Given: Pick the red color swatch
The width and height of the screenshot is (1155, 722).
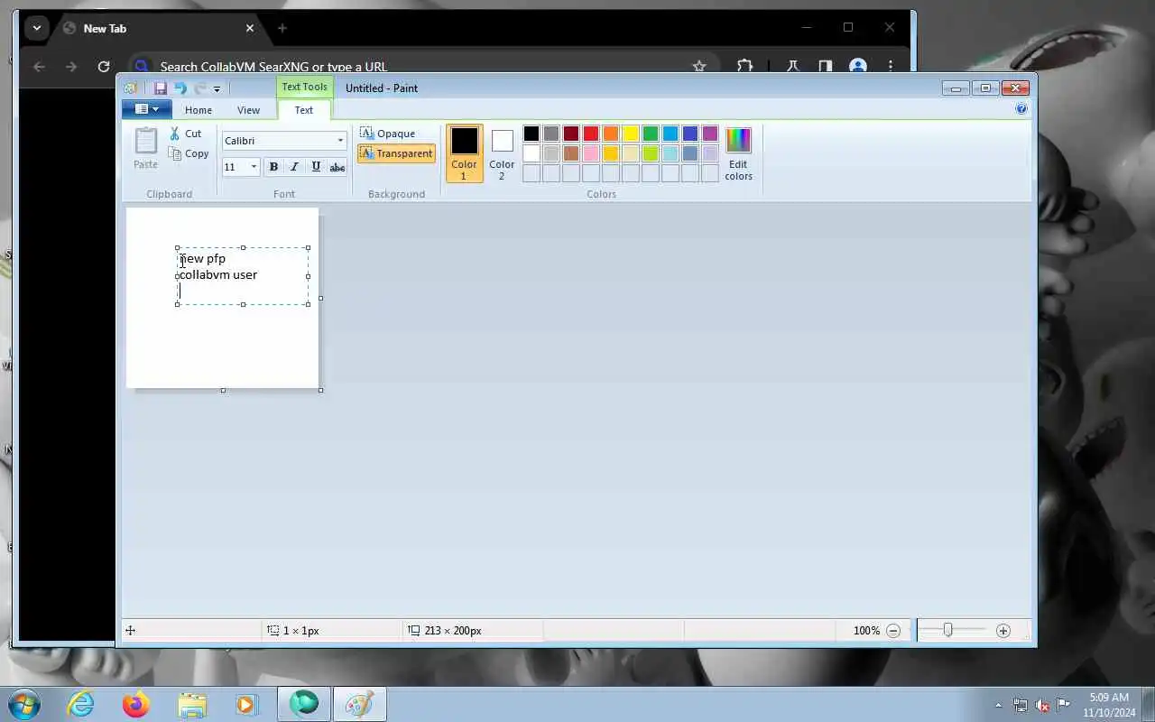Looking at the screenshot, I should tap(591, 134).
